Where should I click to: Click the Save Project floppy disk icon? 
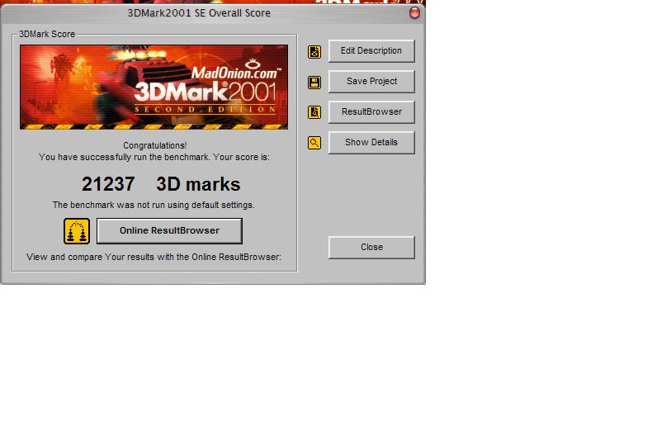click(x=314, y=82)
